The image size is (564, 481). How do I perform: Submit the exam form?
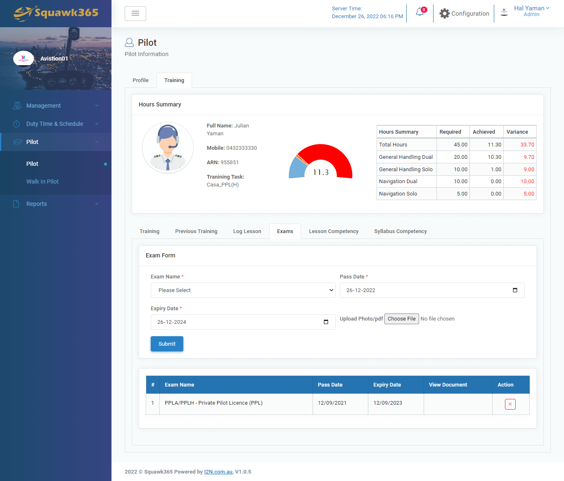[x=167, y=344]
